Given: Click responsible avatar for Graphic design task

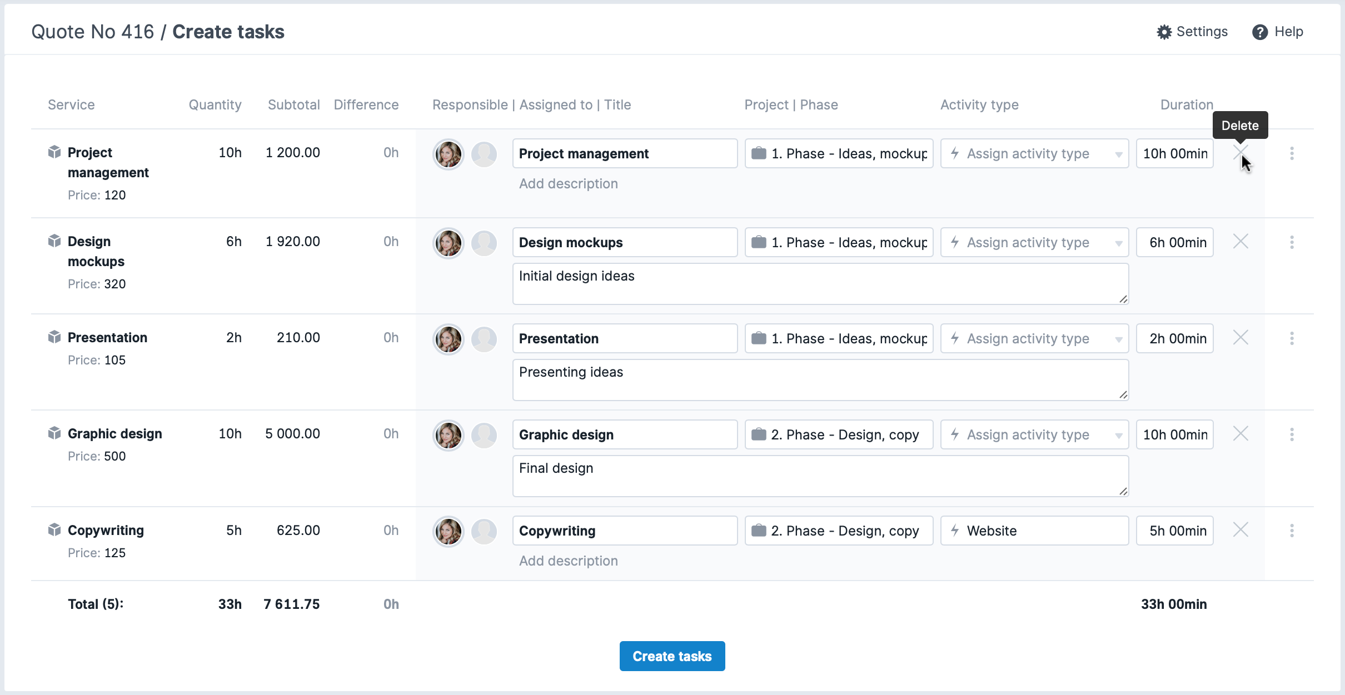Looking at the screenshot, I should point(449,435).
